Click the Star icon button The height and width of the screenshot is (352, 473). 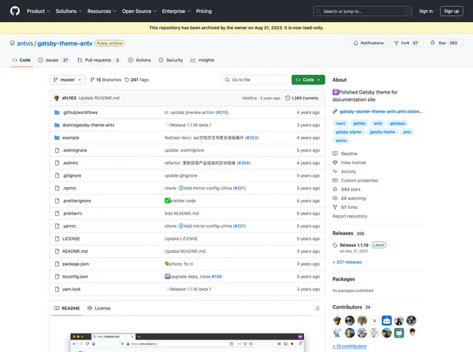(433, 43)
